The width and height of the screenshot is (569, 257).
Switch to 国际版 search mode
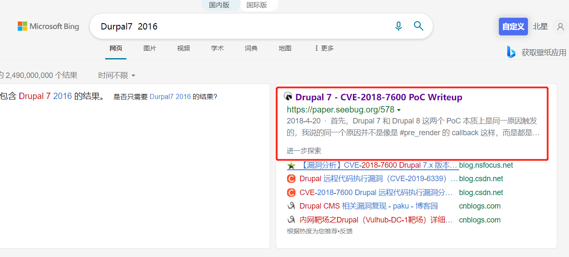[x=257, y=5]
